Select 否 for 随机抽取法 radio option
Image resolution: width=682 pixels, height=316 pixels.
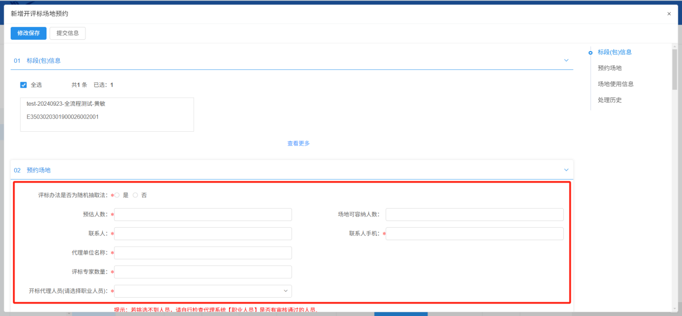pos(135,195)
